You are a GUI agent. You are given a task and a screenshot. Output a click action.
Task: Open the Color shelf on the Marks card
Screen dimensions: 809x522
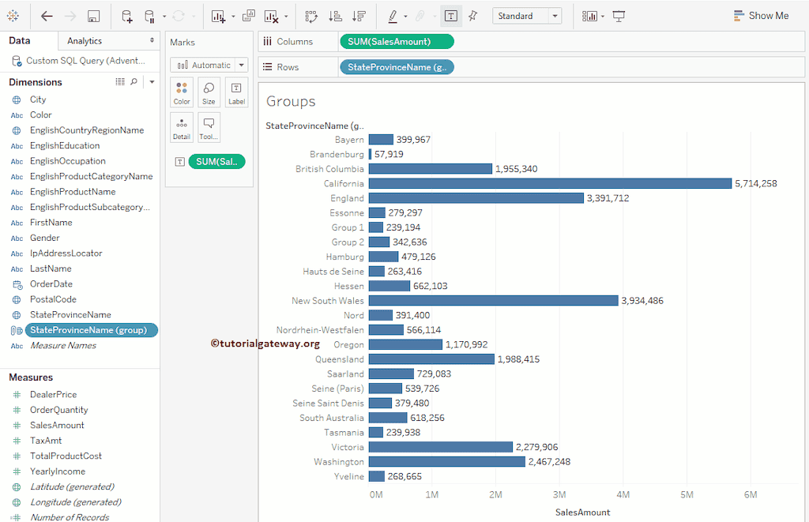[x=181, y=92]
